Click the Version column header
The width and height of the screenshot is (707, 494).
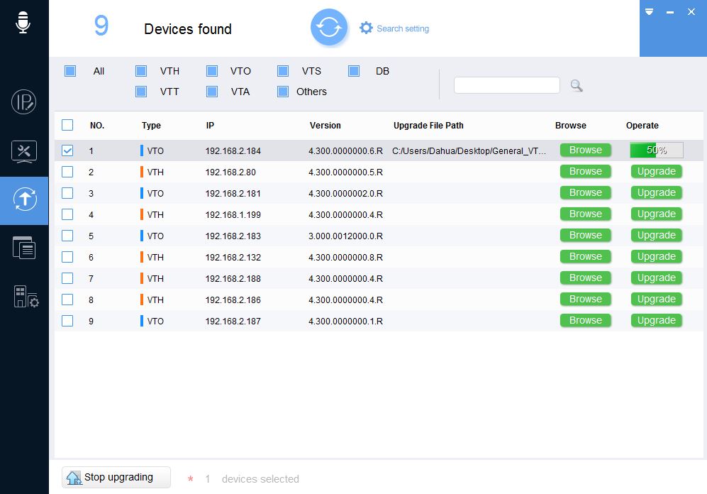pos(325,126)
